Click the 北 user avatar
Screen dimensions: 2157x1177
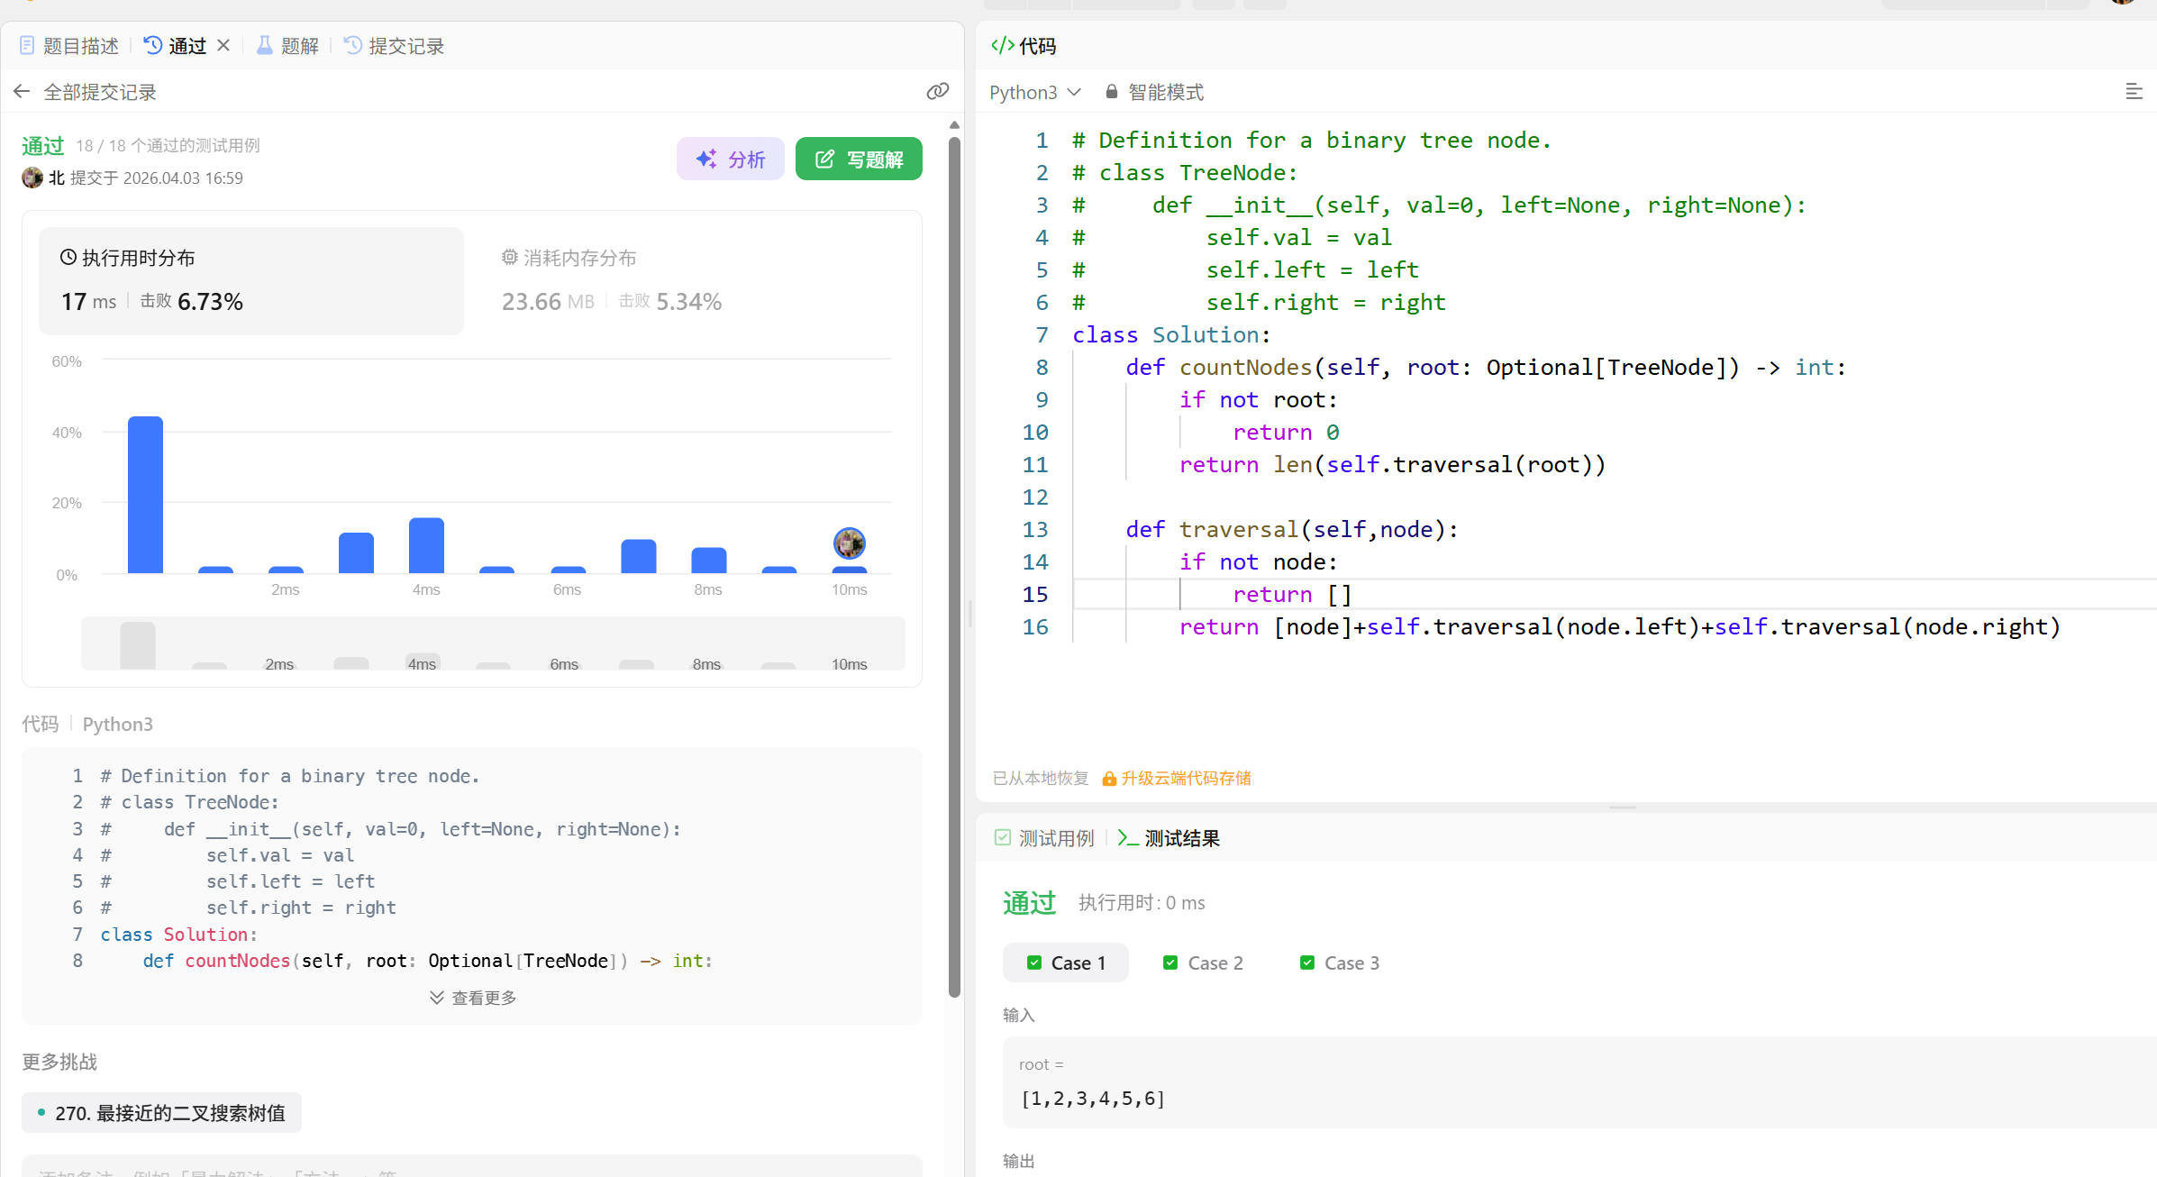tap(32, 178)
